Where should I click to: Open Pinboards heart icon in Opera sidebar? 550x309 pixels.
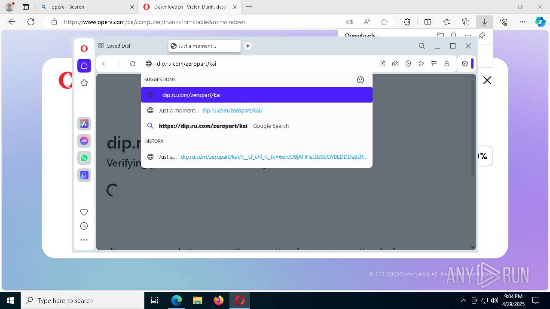click(84, 212)
